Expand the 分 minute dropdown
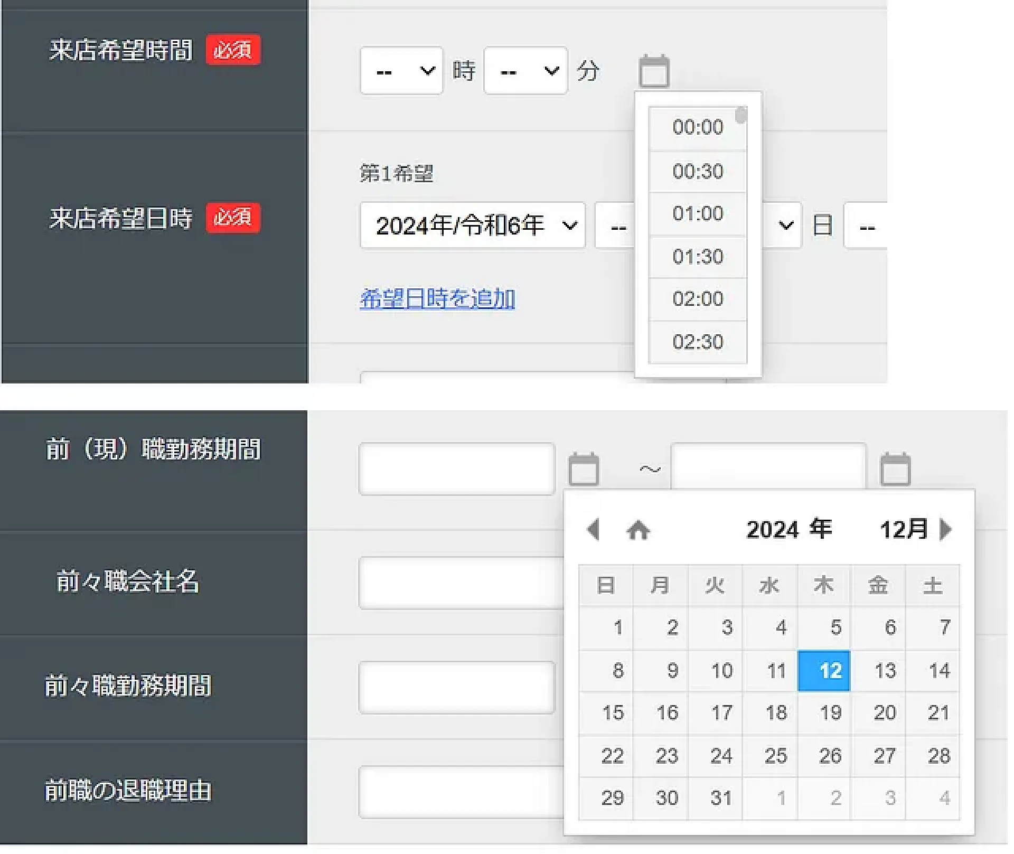This screenshot has width=1014, height=854. coord(525,71)
